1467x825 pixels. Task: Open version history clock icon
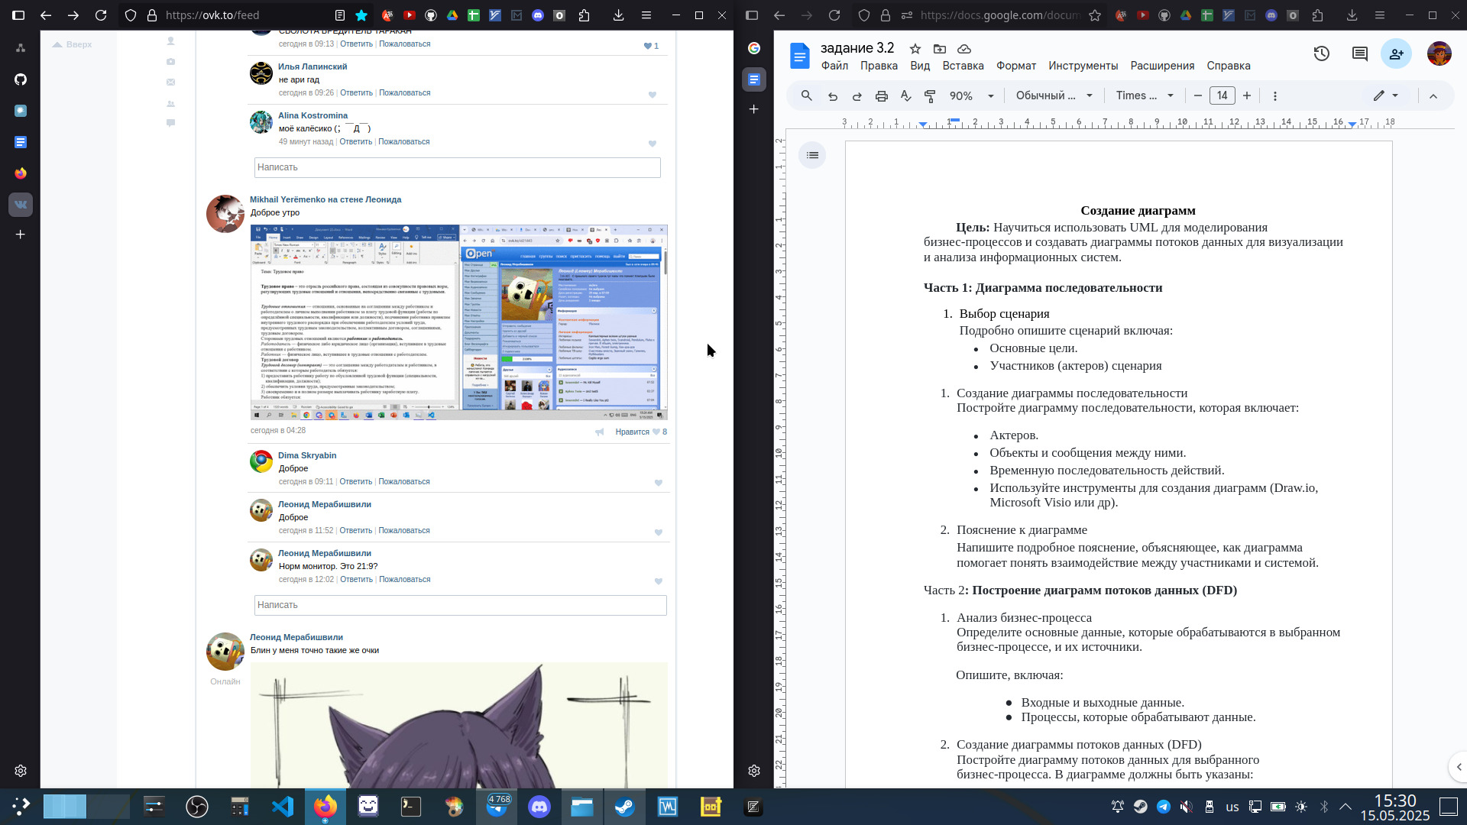click(x=1322, y=53)
